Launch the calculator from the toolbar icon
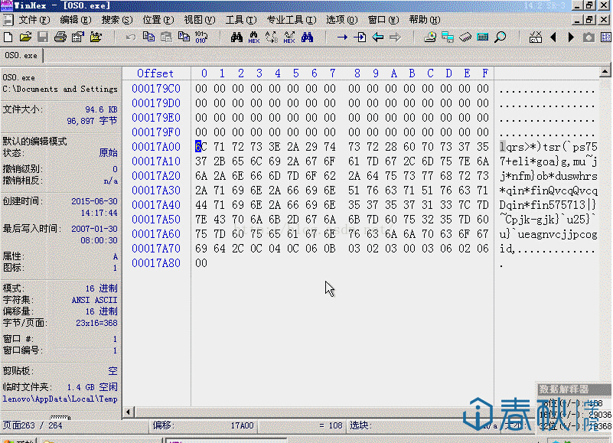The image size is (613, 443). pos(483,37)
